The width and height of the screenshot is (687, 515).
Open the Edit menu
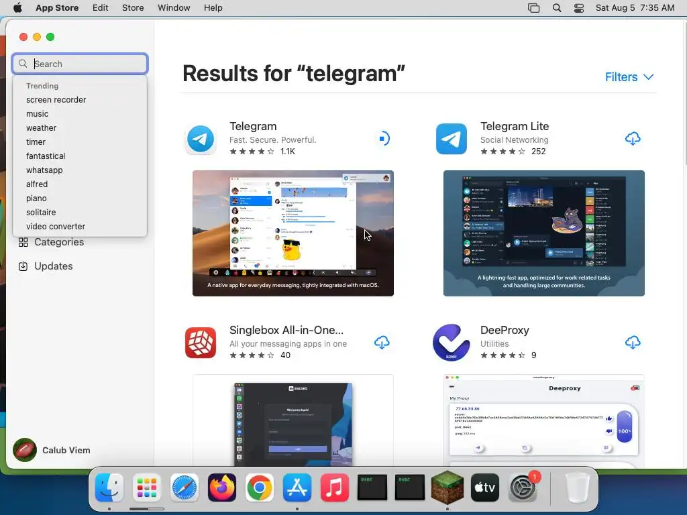click(101, 8)
